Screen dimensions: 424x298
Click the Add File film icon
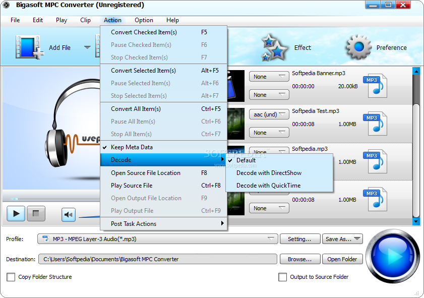click(x=30, y=47)
